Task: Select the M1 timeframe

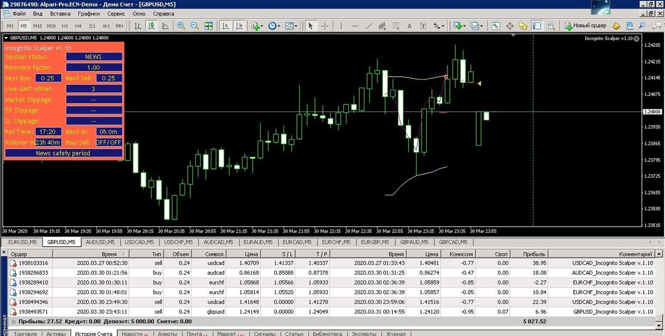Action: click(x=10, y=26)
